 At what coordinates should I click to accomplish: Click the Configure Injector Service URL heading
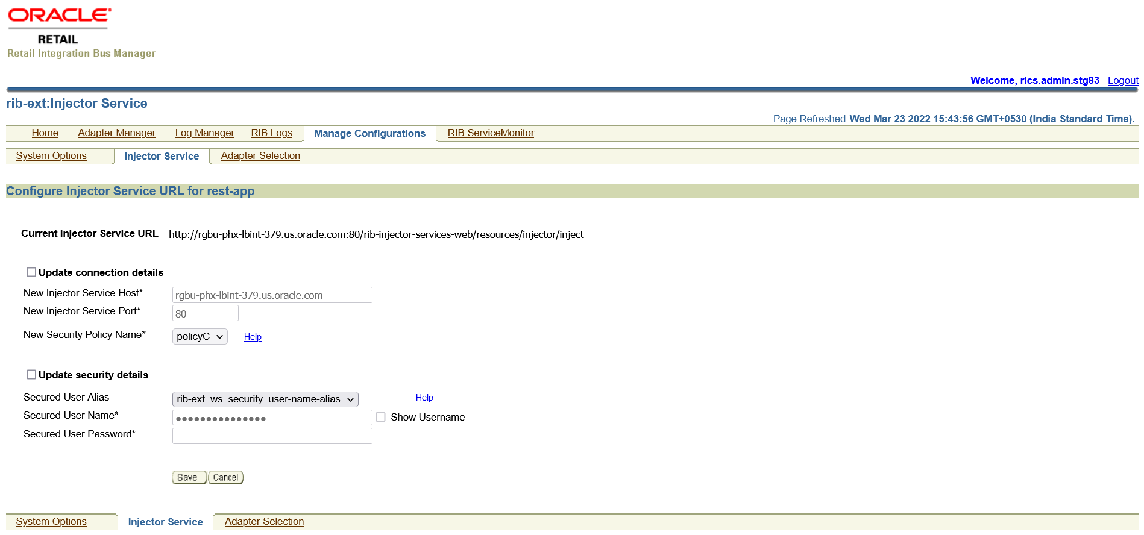point(130,191)
